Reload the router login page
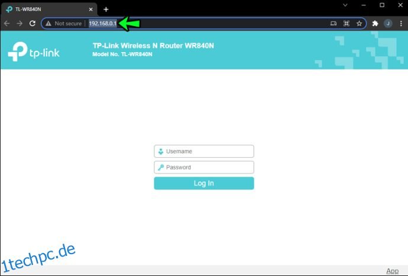Image resolution: width=408 pixels, height=276 pixels. pos(33,24)
